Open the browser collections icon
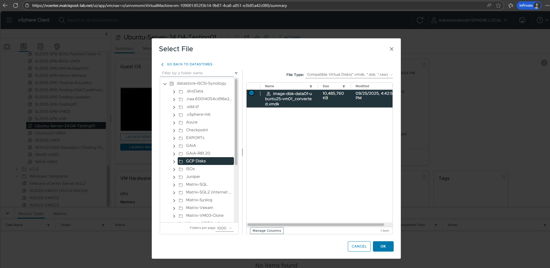Image resolution: width=550 pixels, height=268 pixels. pyautogui.click(x=511, y=5)
